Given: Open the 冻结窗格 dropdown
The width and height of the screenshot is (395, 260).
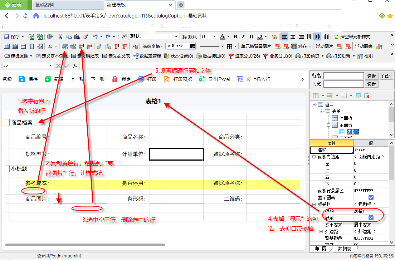Looking at the screenshot, I should [153, 46].
